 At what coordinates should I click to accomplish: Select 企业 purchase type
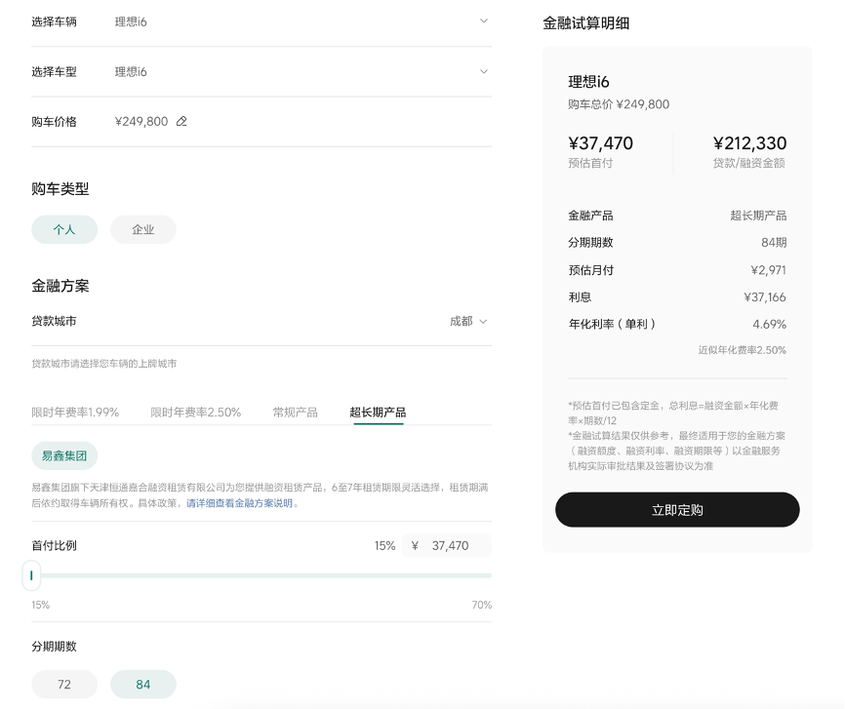(143, 229)
